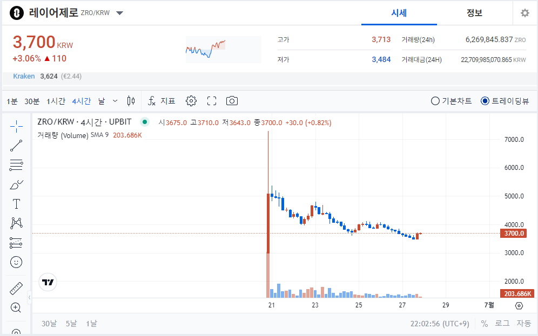The image size is (538, 336).
Task: Click the Kraken exchange link
Action: [x=24, y=76]
